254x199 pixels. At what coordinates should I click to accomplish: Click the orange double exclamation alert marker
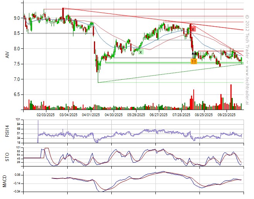point(194,61)
